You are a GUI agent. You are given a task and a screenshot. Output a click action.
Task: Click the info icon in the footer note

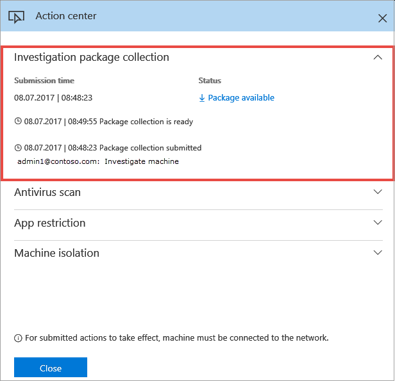(x=18, y=337)
